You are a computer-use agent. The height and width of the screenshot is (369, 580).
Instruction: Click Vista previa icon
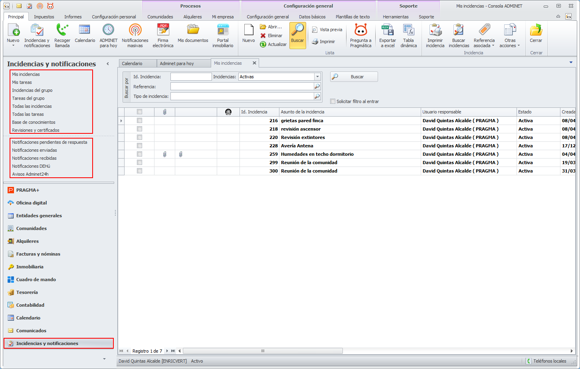coord(315,30)
